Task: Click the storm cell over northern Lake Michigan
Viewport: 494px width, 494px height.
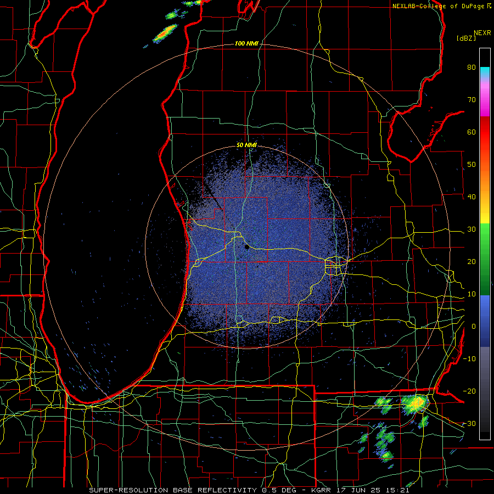Action: pyautogui.click(x=165, y=33)
